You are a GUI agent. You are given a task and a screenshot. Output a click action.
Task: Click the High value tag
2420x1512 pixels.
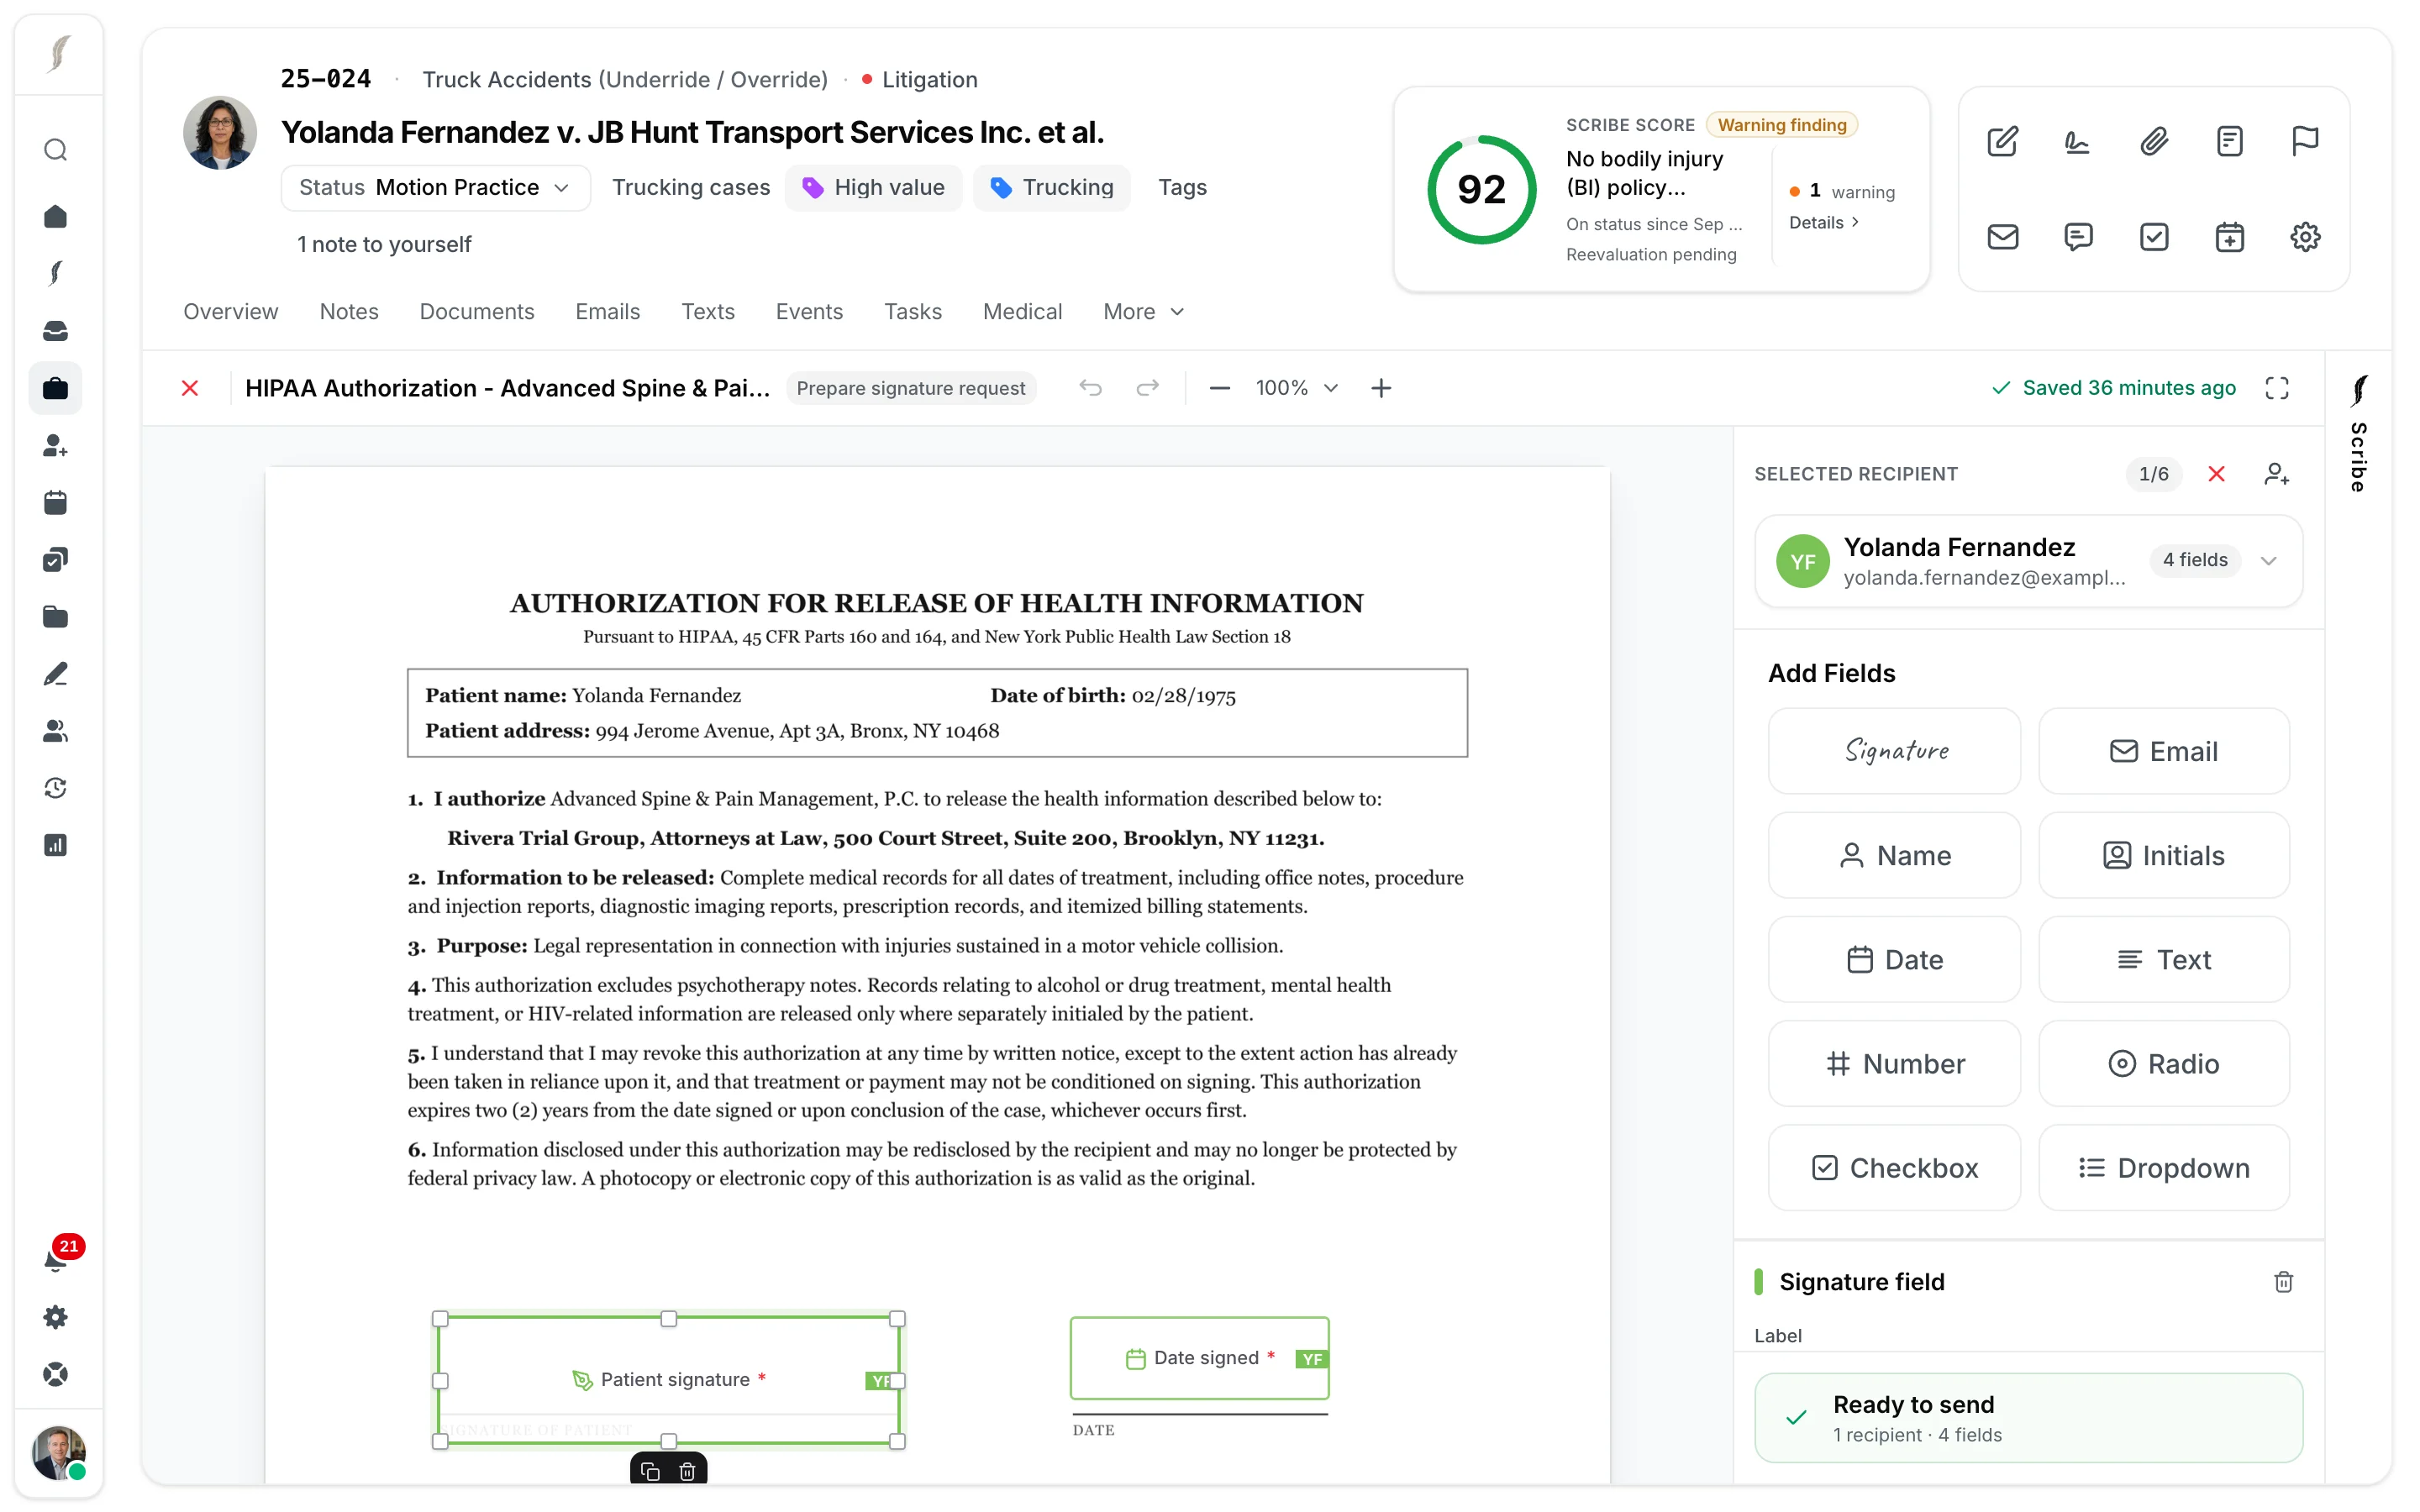(x=873, y=188)
